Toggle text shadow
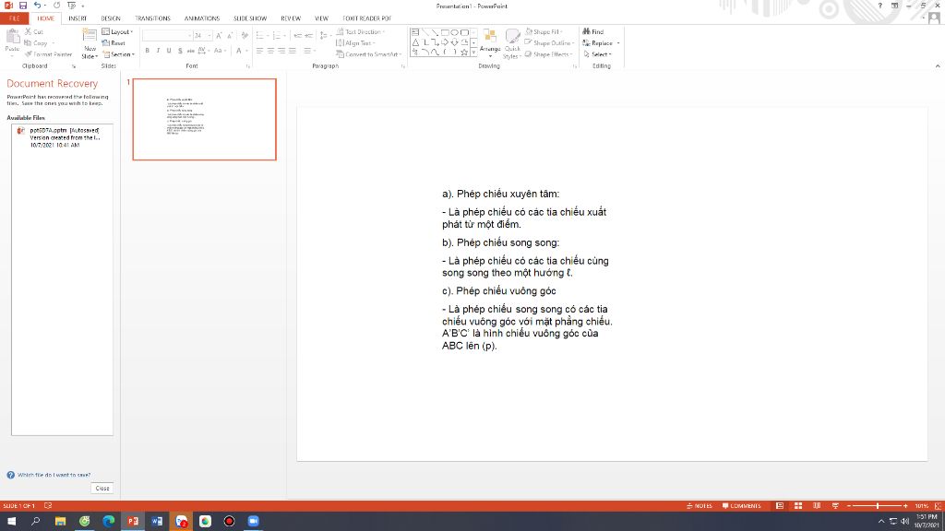Image resolution: width=945 pixels, height=531 pixels. coord(180,51)
